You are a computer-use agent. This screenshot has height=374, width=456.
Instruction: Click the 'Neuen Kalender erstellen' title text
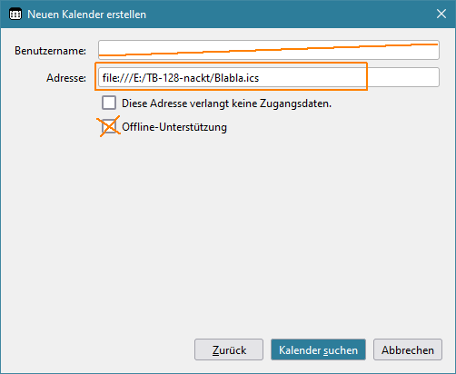pyautogui.click(x=86, y=15)
